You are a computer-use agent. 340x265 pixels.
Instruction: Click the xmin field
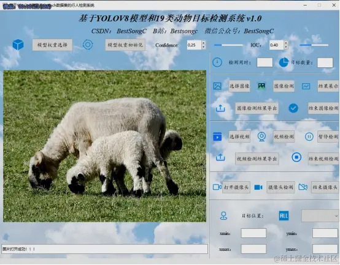(x=253, y=233)
